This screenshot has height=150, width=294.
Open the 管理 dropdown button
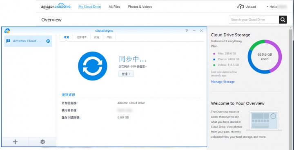[126, 74]
